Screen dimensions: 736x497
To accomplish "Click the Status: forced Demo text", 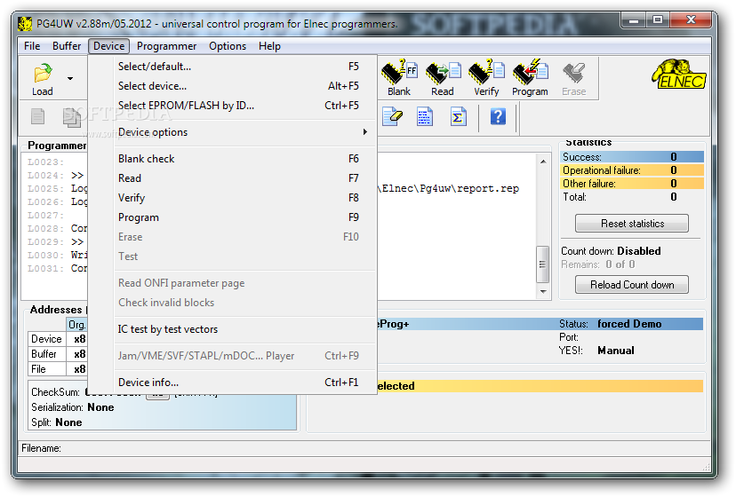I will [610, 324].
